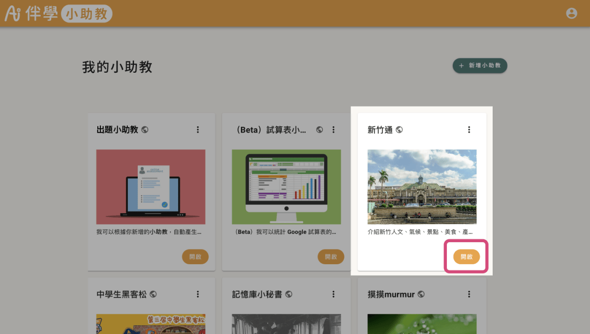The width and height of the screenshot is (590, 334).
Task: Click the globe icon beside 記憶庫小秘書
Action: coord(289,294)
